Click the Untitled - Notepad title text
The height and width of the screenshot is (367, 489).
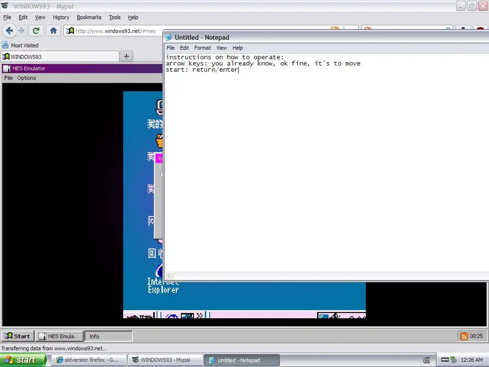(202, 37)
